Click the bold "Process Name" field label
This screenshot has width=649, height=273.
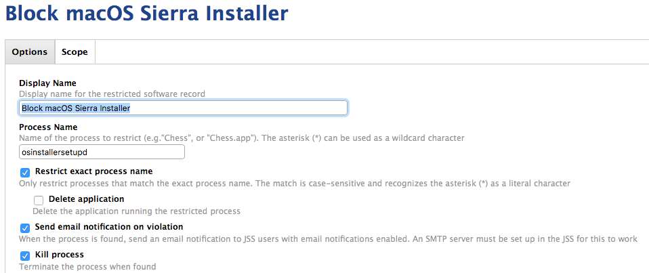click(48, 127)
